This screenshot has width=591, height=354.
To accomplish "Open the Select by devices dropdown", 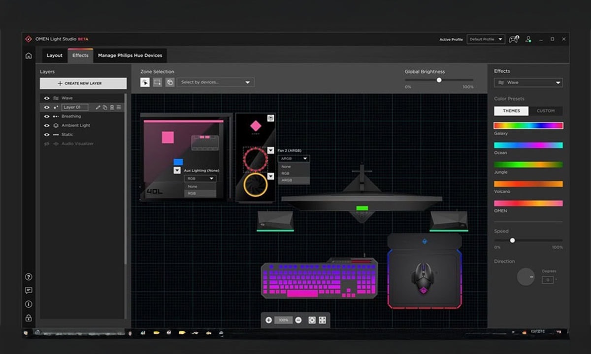I will click(x=216, y=82).
